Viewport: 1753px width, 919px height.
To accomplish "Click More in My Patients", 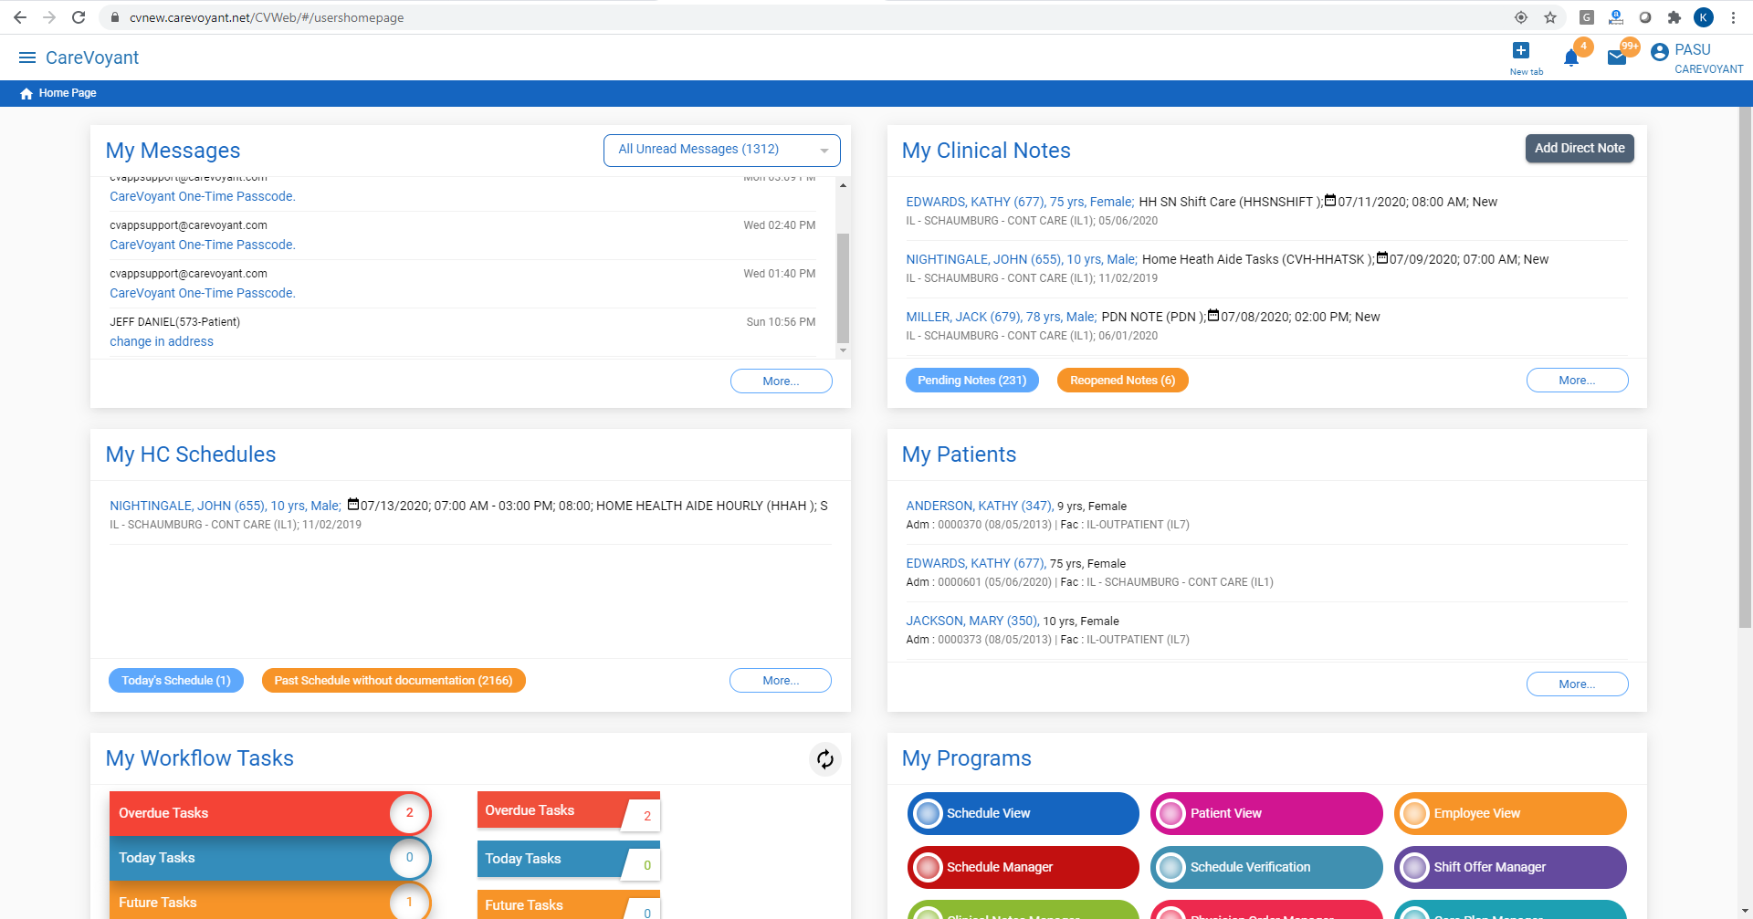I will tap(1577, 684).
